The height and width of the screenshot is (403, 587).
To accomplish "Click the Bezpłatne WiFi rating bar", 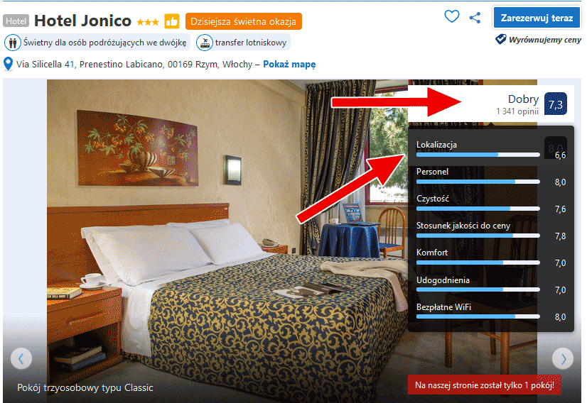I will [478, 316].
